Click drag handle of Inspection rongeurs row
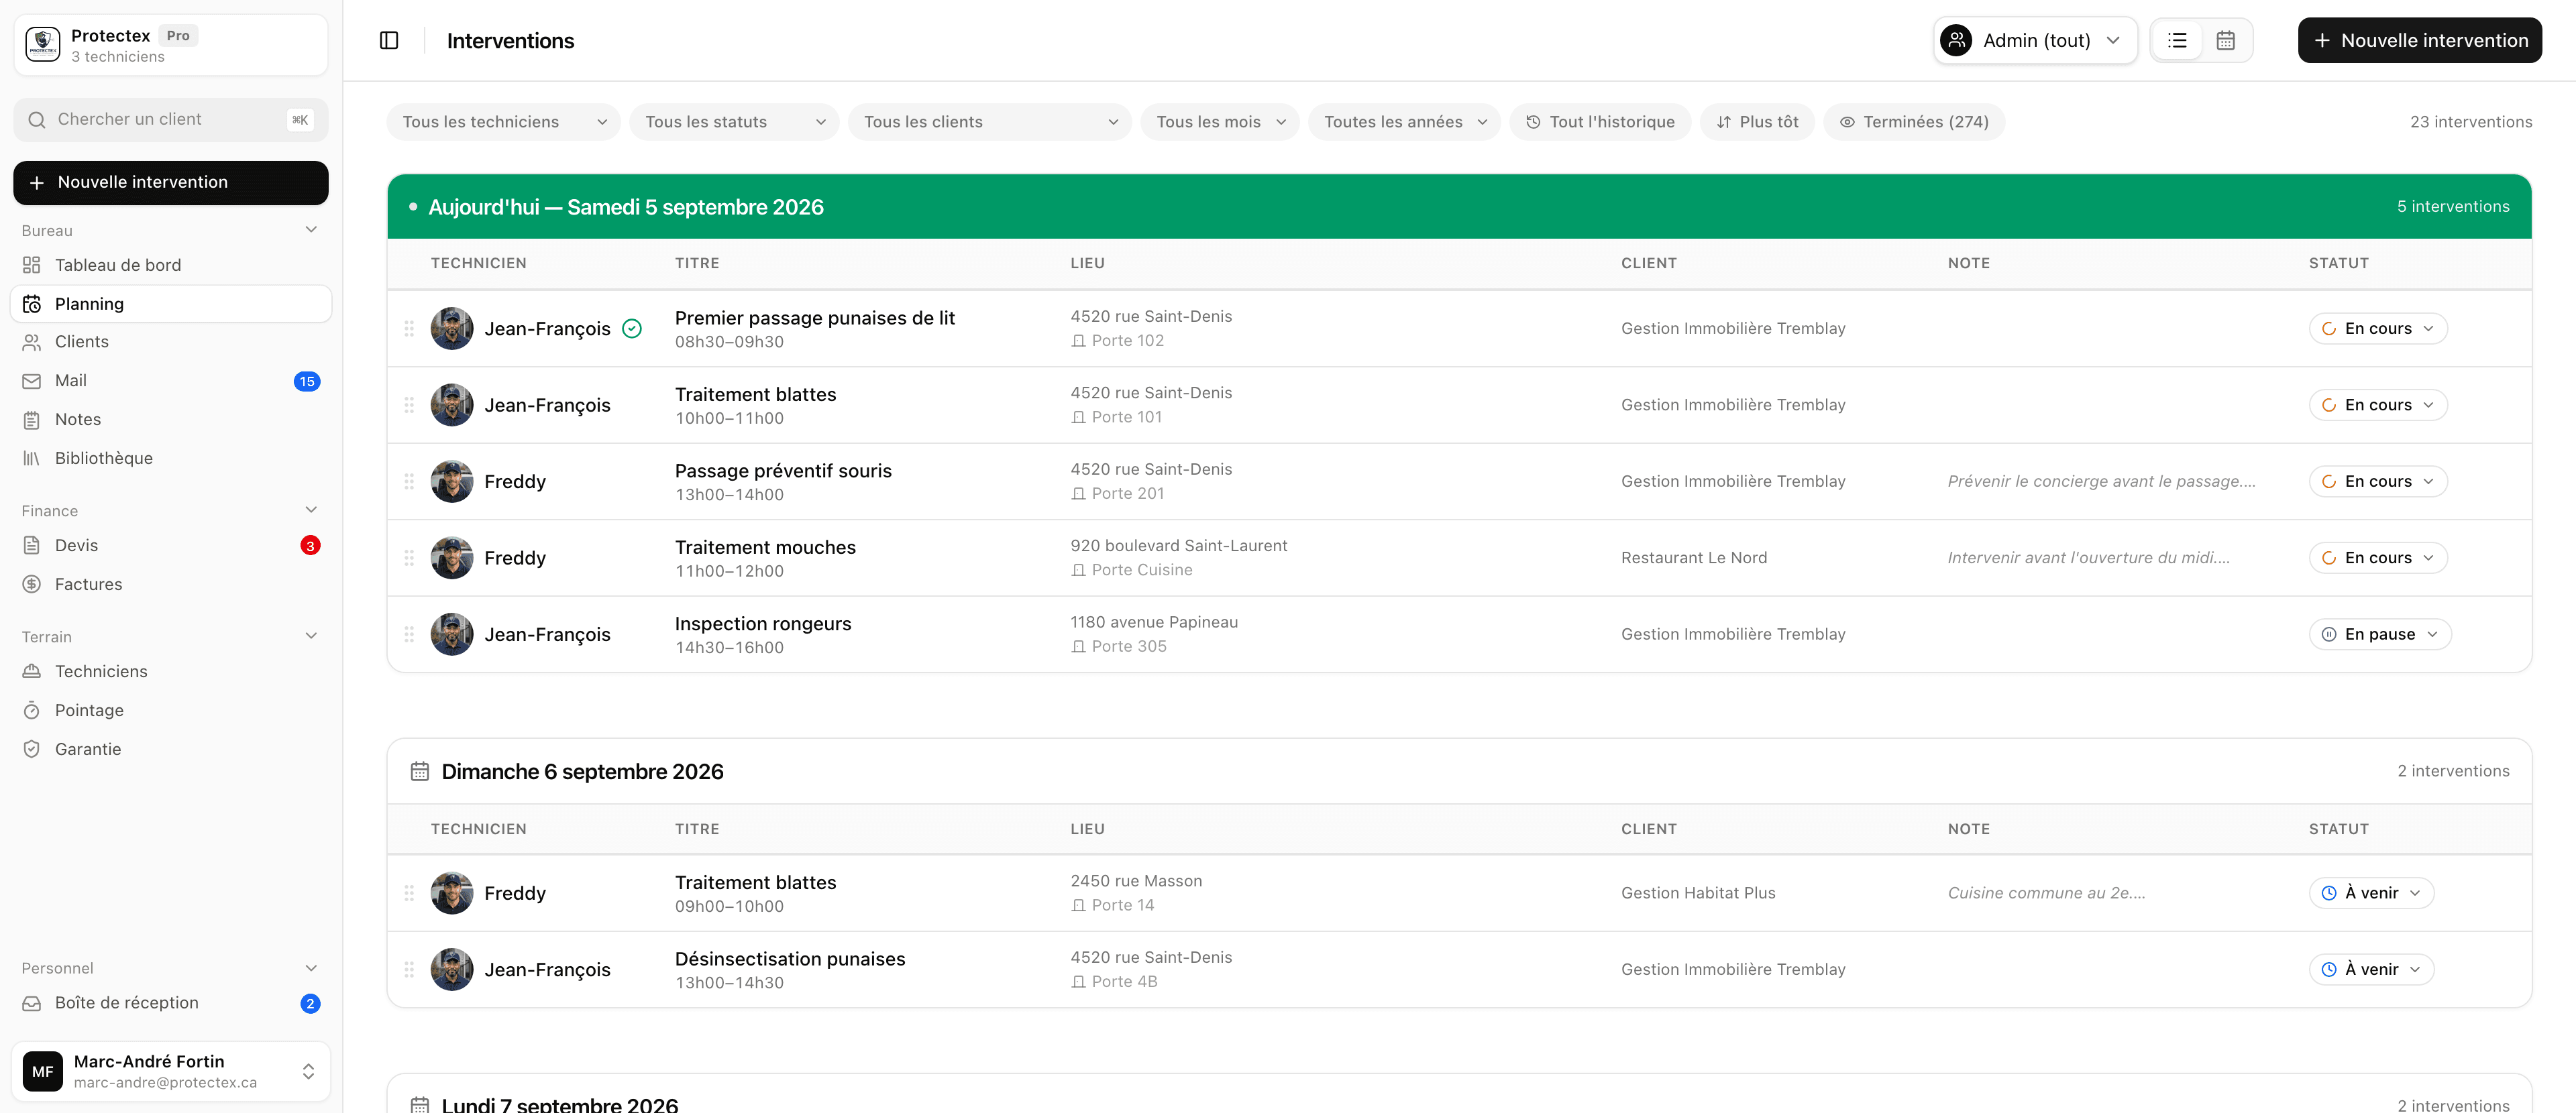Viewport: 2576px width, 1113px height. tap(409, 634)
